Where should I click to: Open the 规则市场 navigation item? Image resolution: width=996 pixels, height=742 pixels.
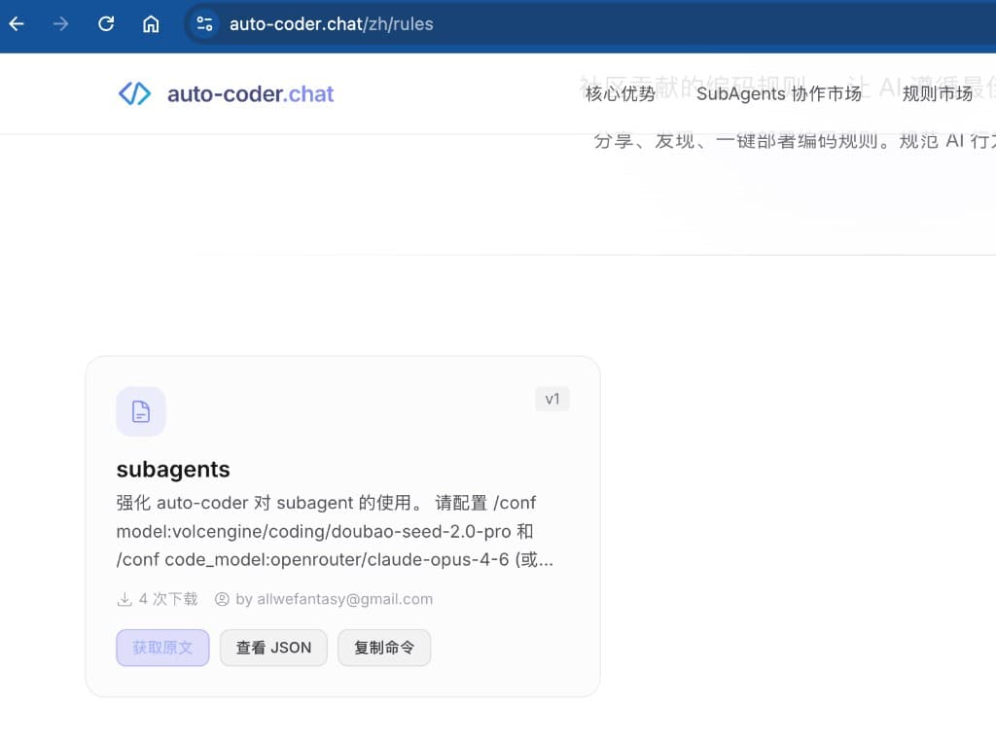(937, 94)
